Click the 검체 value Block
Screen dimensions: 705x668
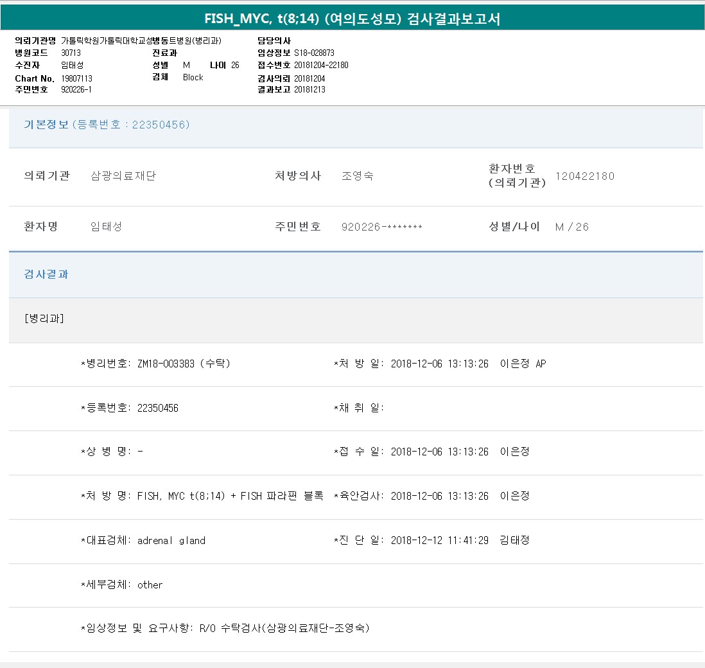193,77
